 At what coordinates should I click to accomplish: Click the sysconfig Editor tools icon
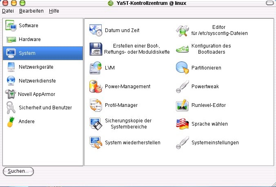183,31
